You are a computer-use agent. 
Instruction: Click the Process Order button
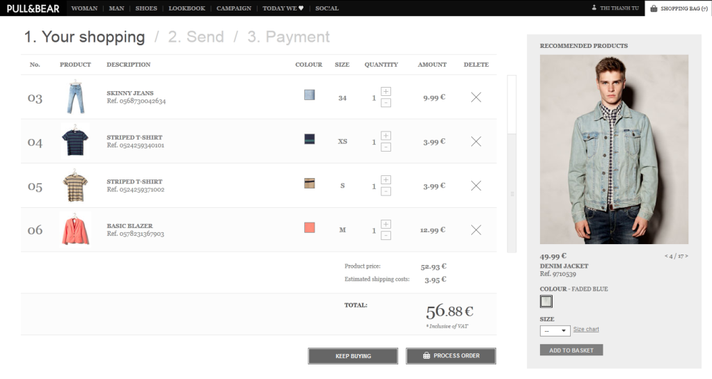click(x=451, y=356)
